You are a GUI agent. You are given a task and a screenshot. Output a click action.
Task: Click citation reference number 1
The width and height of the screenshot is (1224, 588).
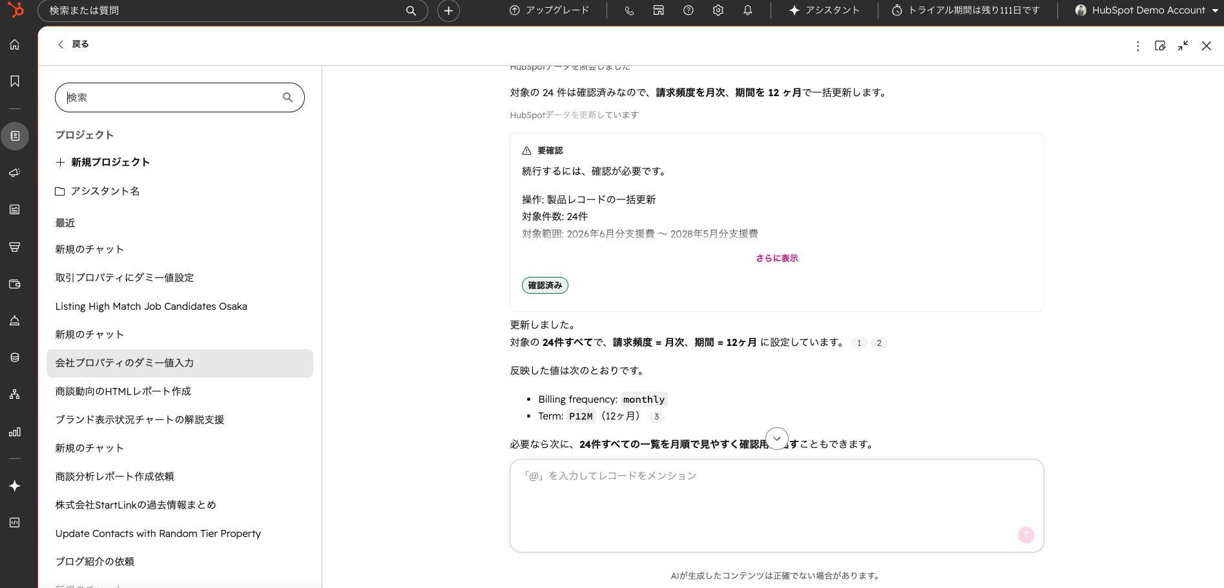tap(859, 343)
